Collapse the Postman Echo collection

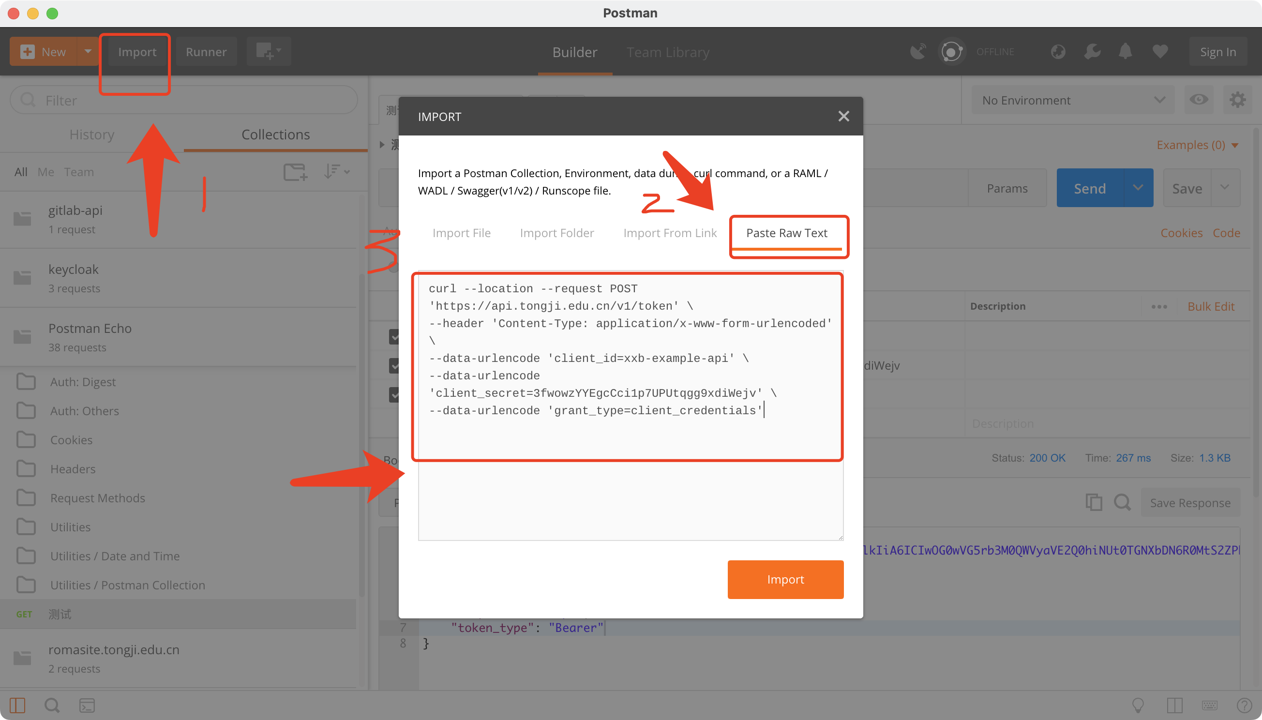point(178,337)
